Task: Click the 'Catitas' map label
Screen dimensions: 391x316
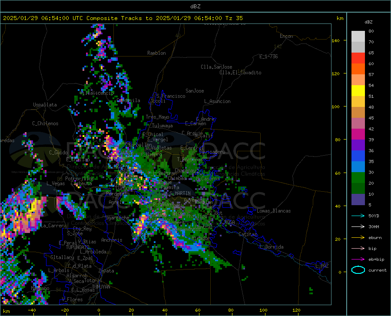Action: coord(248,234)
